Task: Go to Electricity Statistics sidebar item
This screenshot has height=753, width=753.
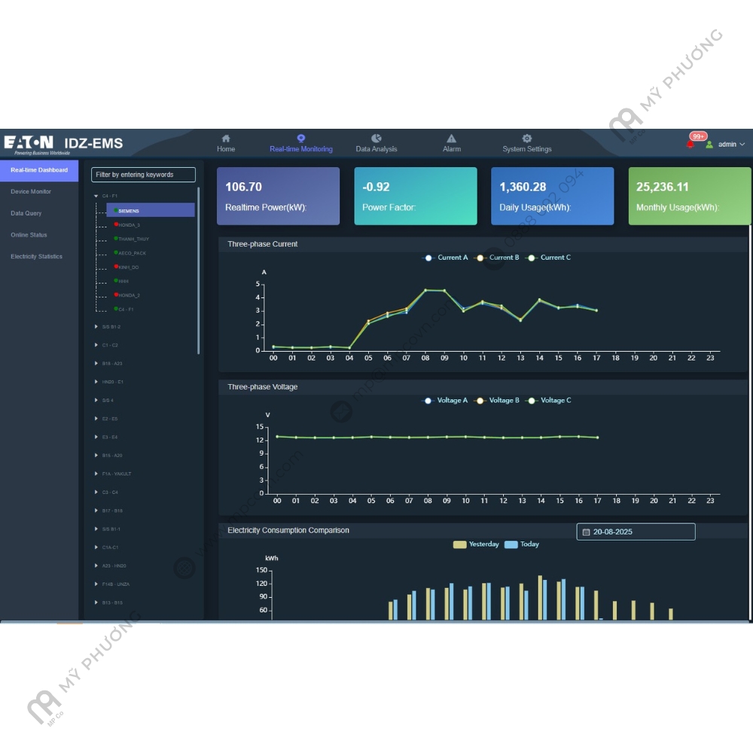Action: pos(36,257)
